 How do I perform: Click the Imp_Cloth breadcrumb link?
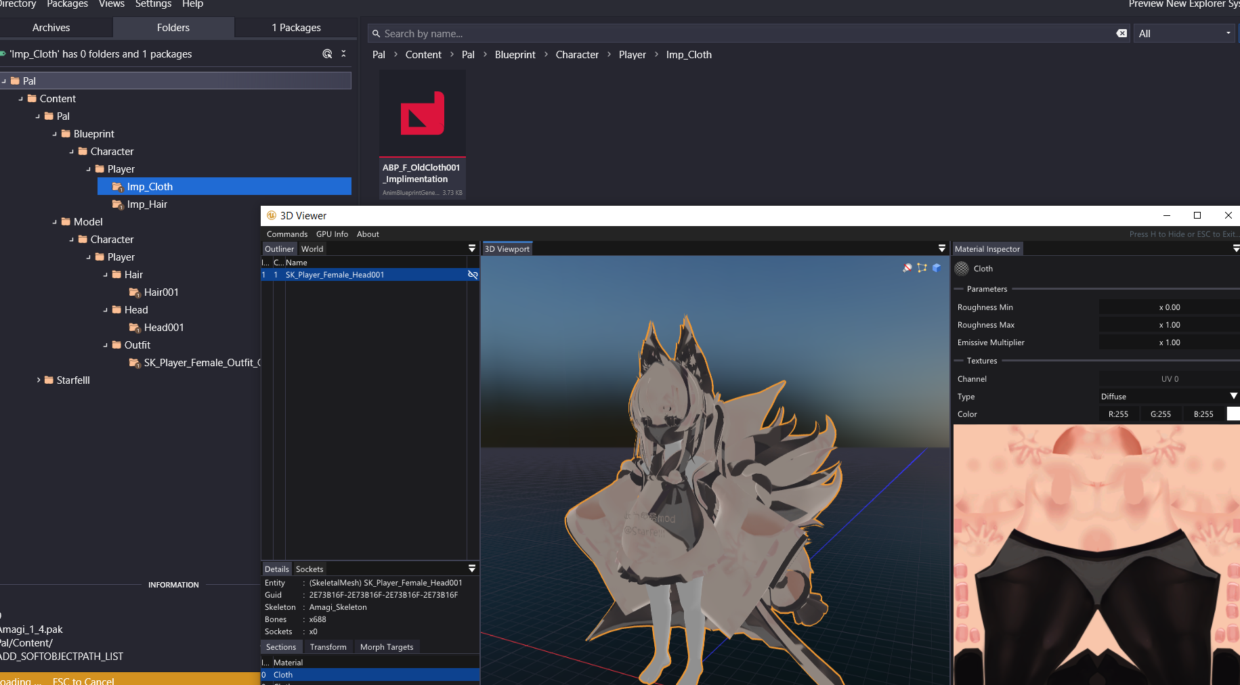[689, 55]
